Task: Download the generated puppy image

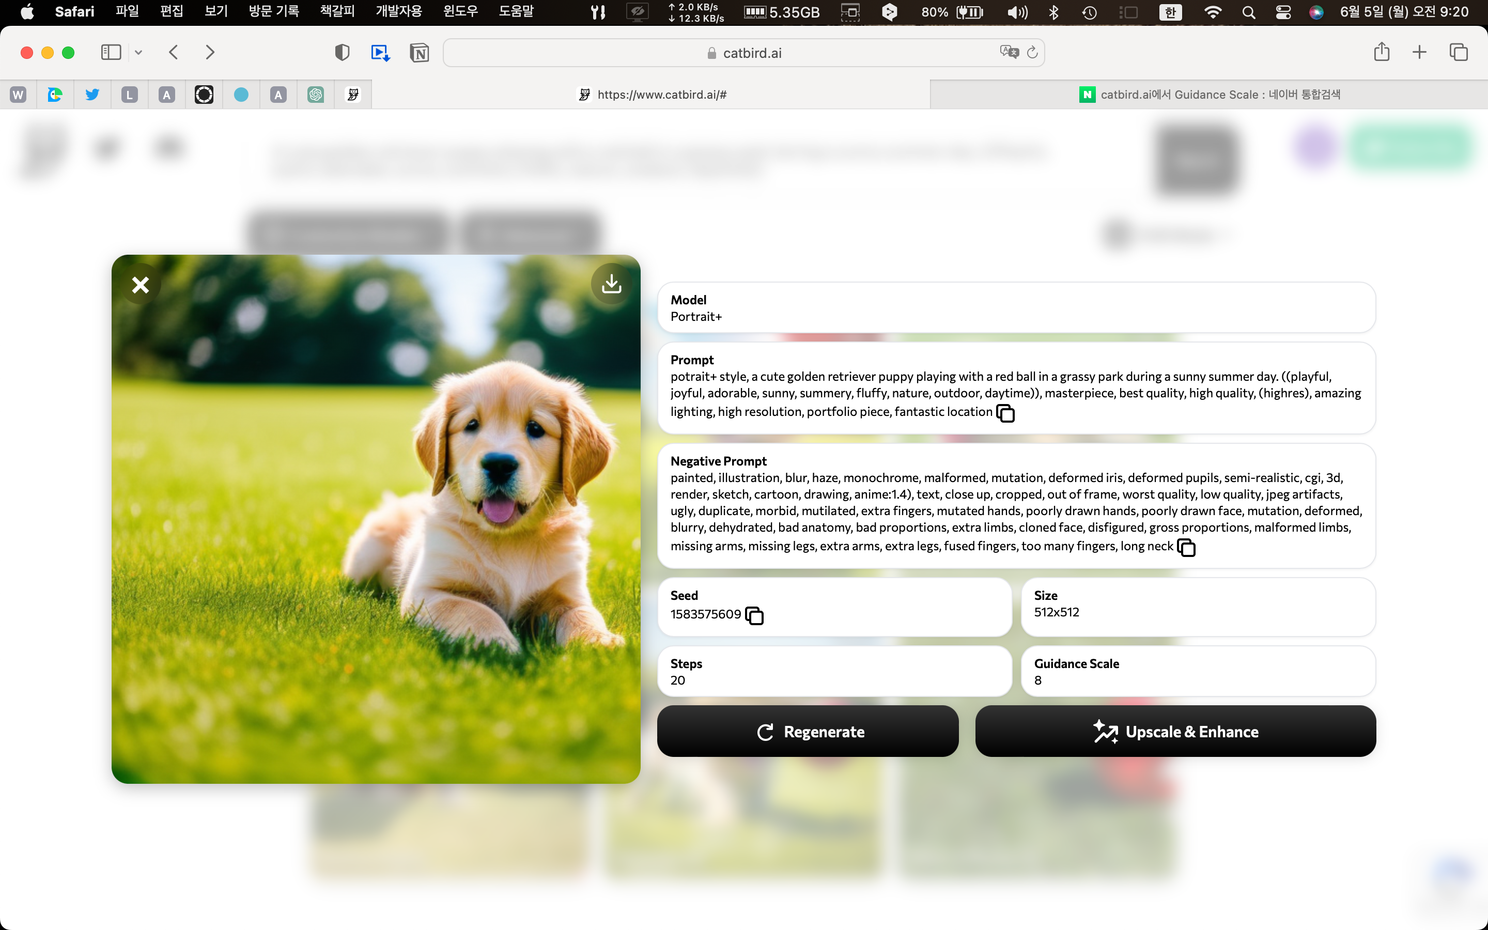Action: coord(611,284)
